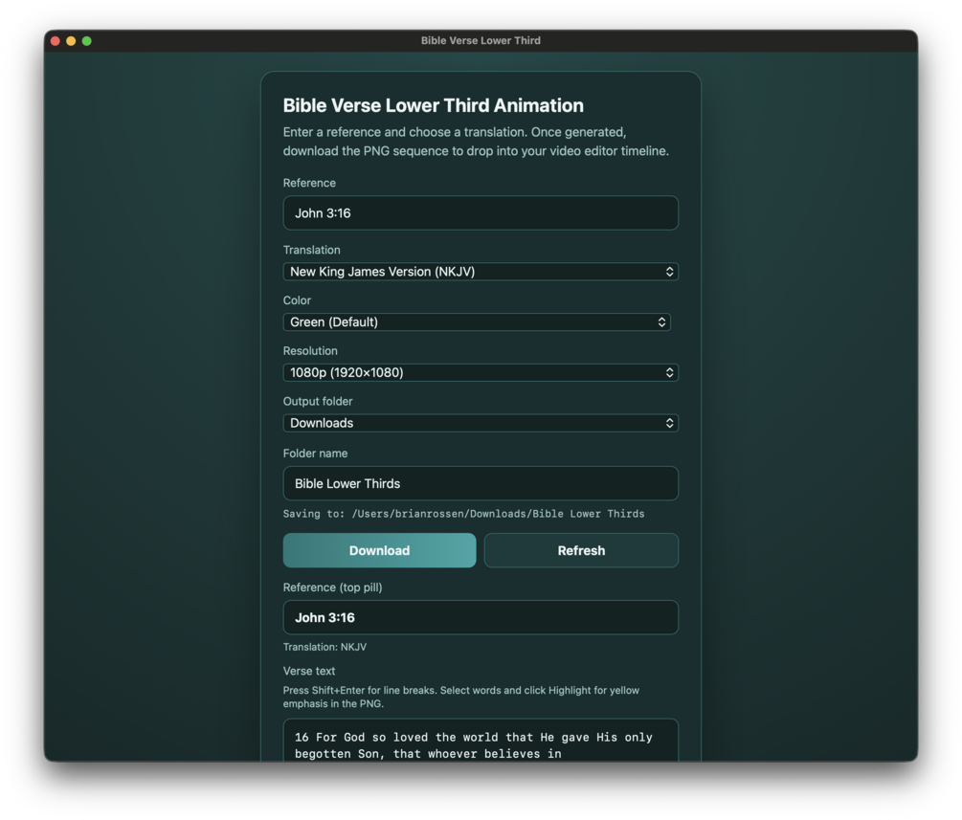Image resolution: width=962 pixels, height=820 pixels.
Task: Click the 'Verse text' label
Action: 309,671
